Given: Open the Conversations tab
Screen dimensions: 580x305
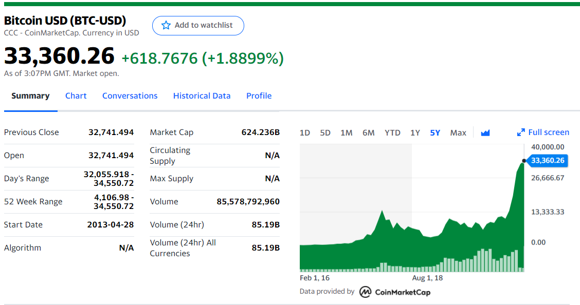Looking at the screenshot, I should point(130,96).
